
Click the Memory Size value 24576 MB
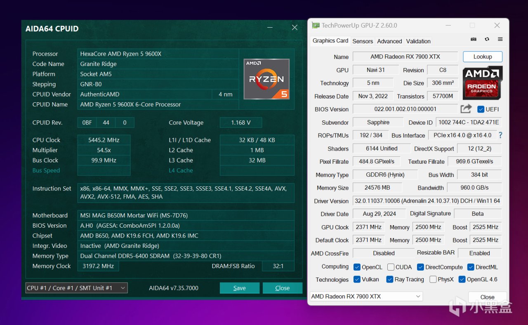(x=377, y=187)
